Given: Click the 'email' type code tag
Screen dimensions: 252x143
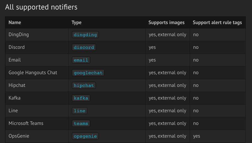Looking at the screenshot, I should click(x=81, y=60).
